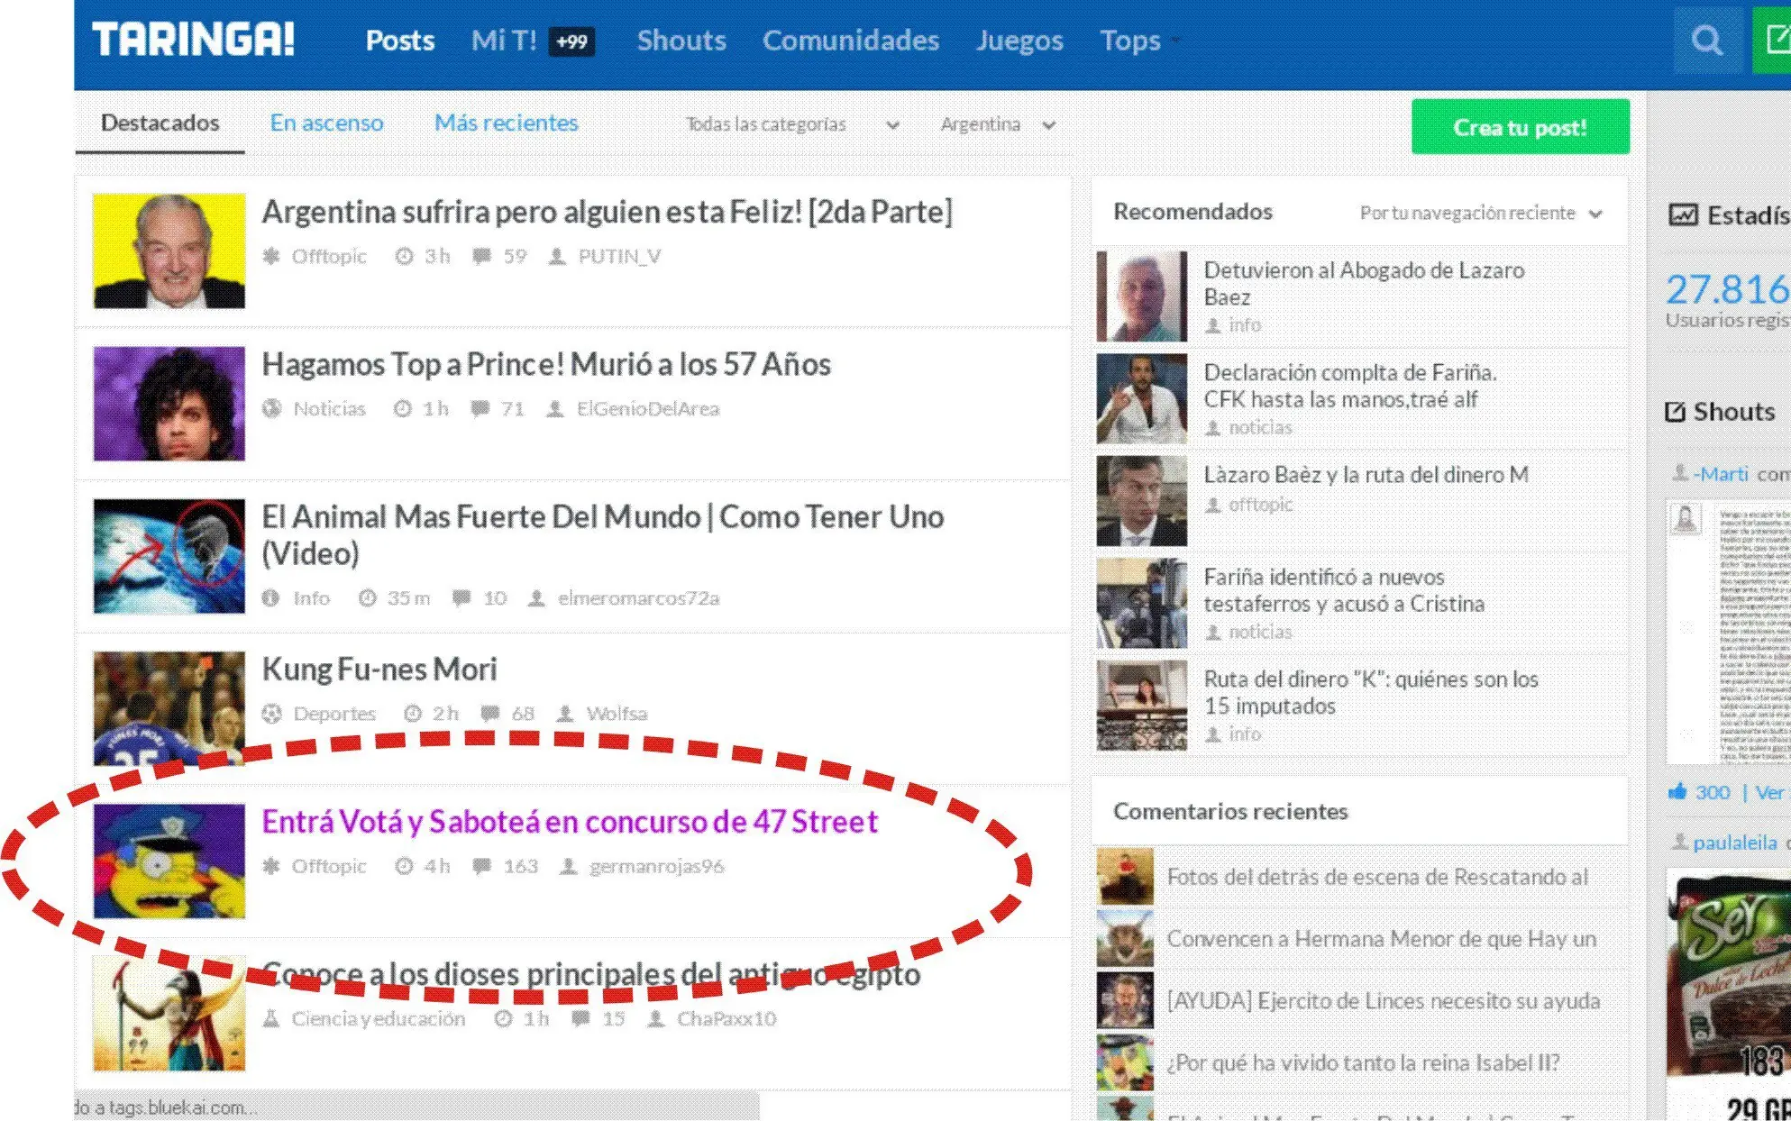Click the user icon beside germanrojas96
1791x1121 pixels.
point(568,866)
